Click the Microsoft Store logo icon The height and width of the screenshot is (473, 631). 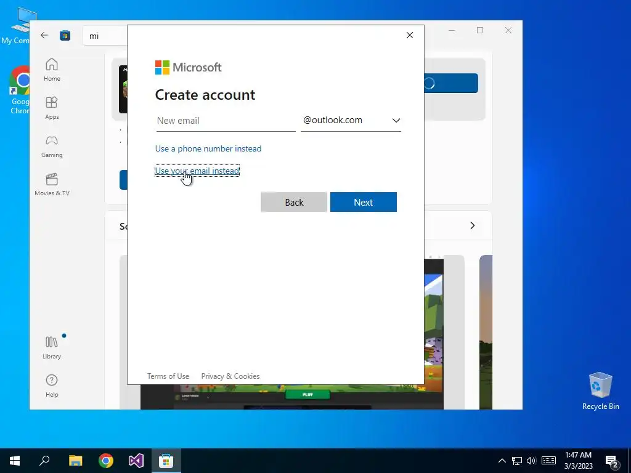point(65,35)
